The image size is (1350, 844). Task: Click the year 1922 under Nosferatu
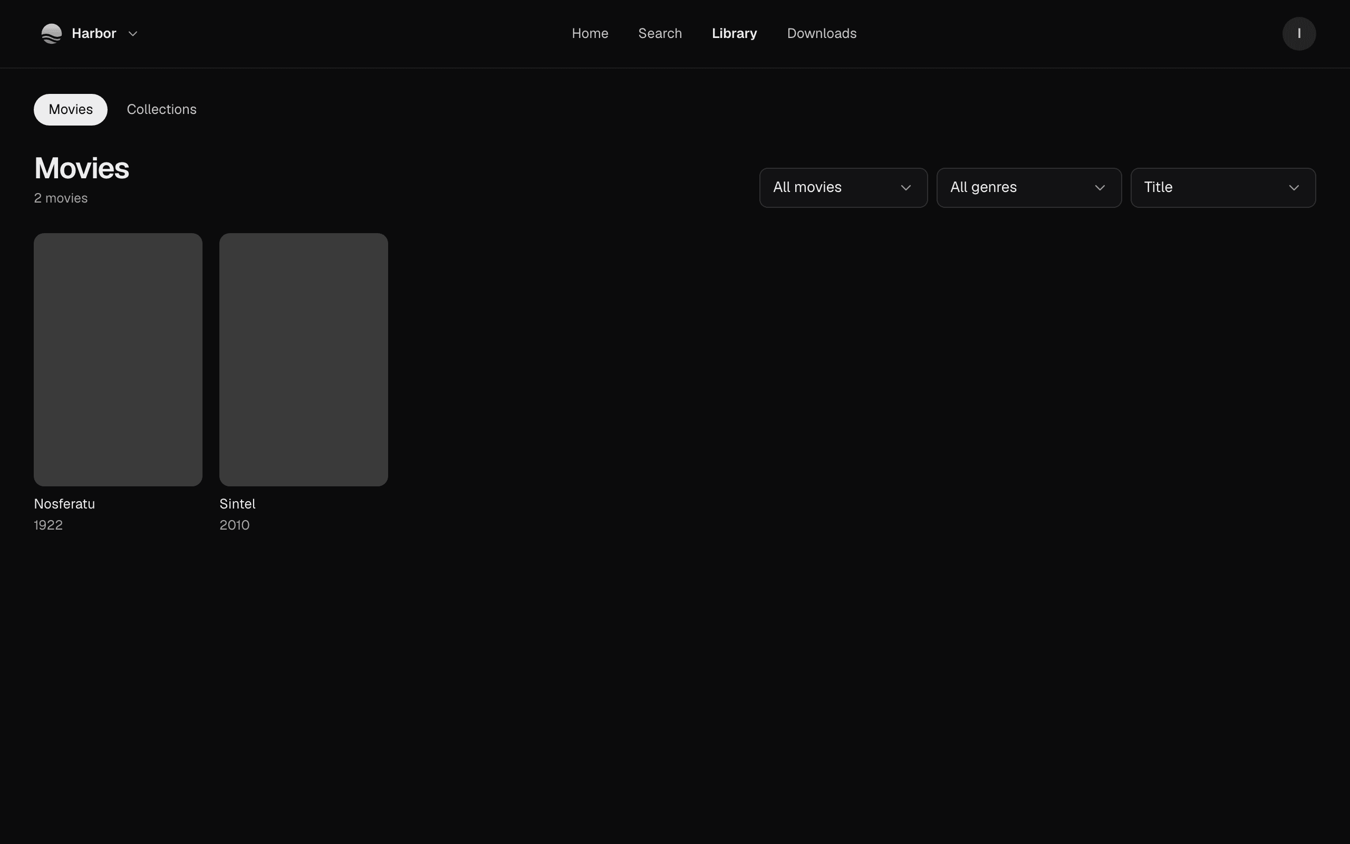[49, 525]
